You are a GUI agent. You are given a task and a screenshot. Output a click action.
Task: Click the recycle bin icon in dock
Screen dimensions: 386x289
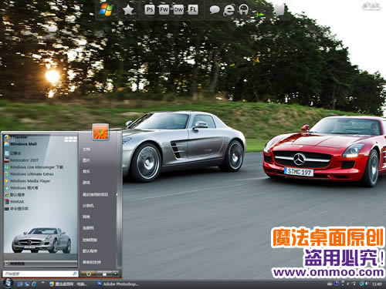279,10
